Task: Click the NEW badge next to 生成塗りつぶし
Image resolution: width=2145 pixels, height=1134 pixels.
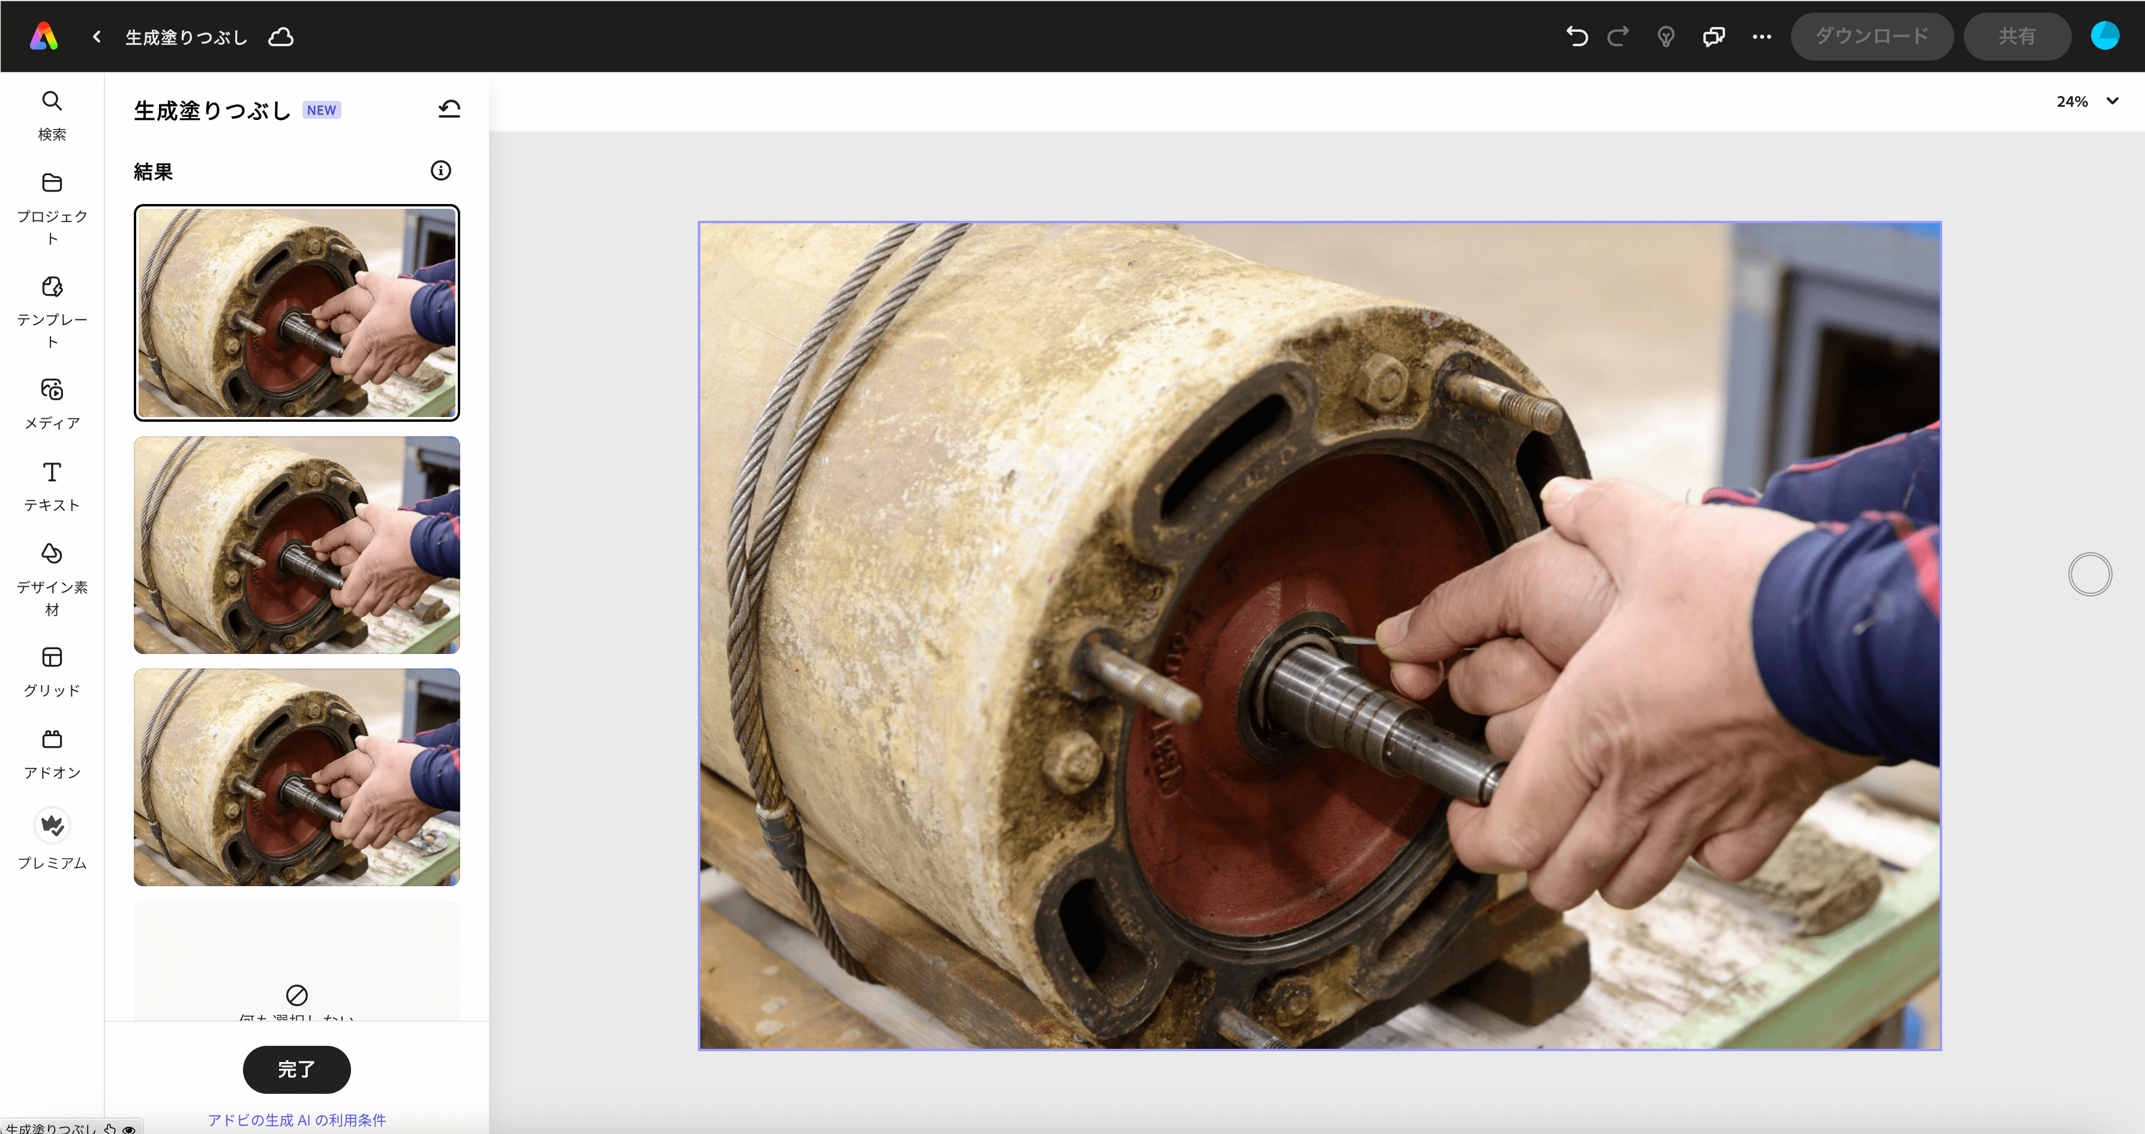Action: (x=322, y=110)
